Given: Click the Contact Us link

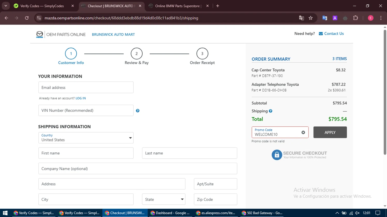Looking at the screenshot, I should (334, 34).
